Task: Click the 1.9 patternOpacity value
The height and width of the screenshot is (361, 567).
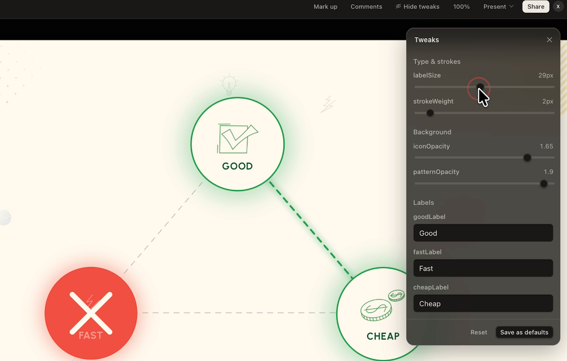Action: [x=548, y=172]
